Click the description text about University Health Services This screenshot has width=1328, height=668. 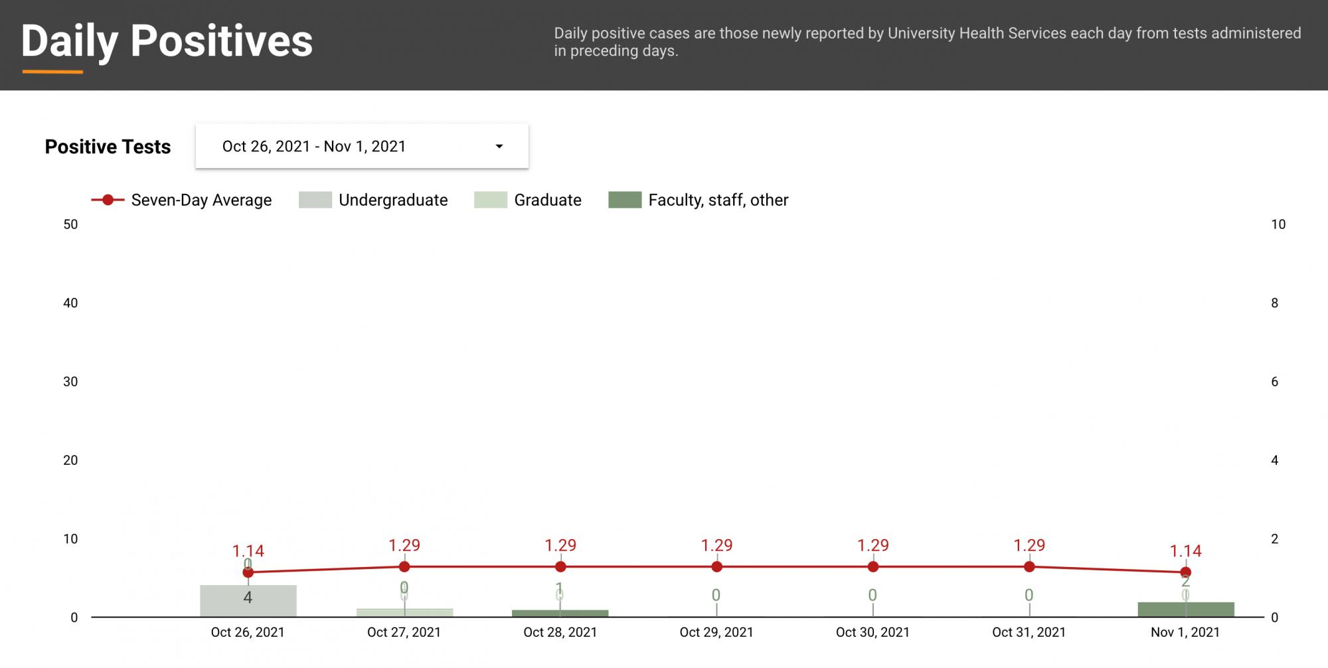coord(928,41)
